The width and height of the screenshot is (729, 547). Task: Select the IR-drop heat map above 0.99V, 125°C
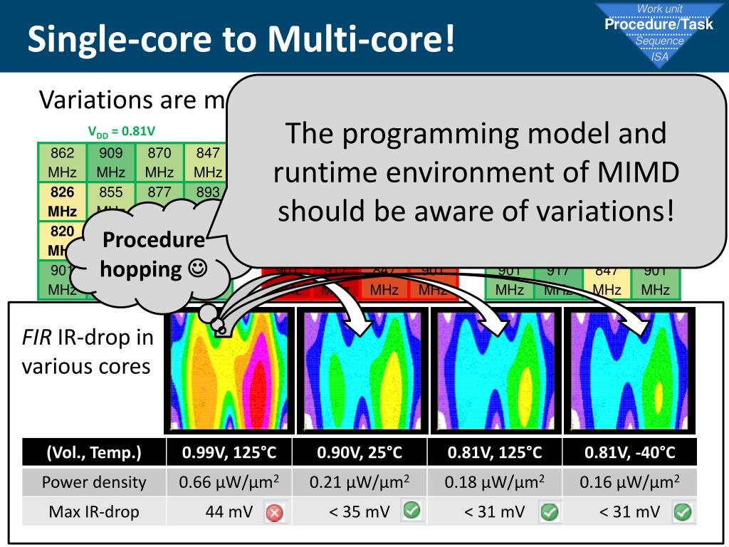tap(229, 370)
